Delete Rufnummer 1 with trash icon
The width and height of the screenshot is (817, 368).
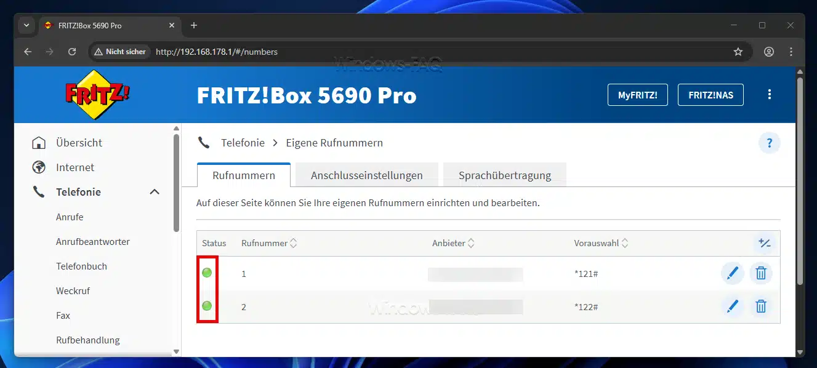pyautogui.click(x=761, y=273)
